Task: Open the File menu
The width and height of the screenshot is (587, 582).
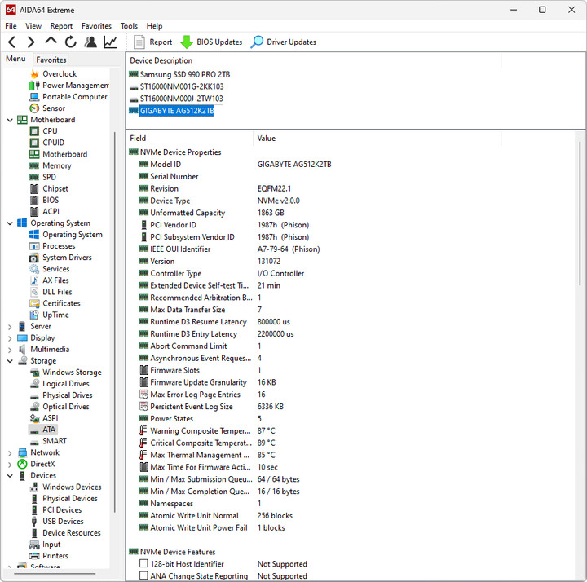Action: tap(11, 26)
